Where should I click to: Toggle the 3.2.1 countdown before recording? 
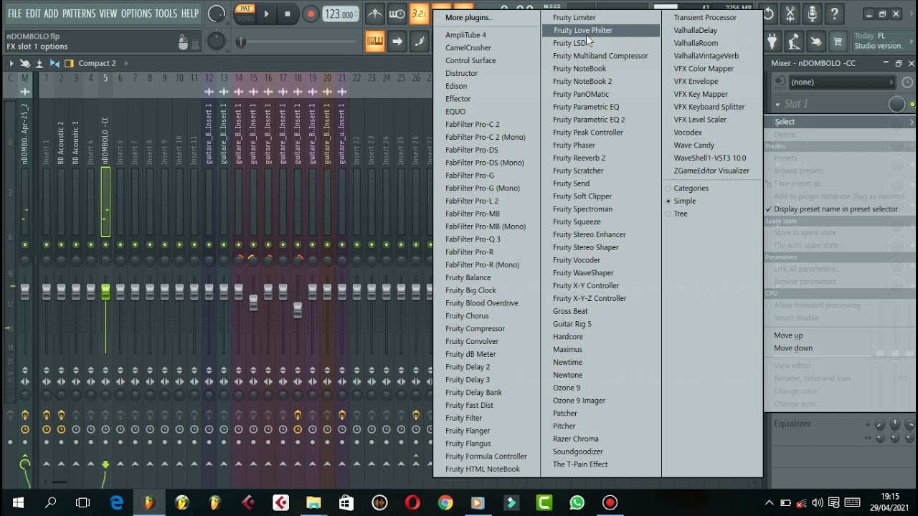point(419,14)
